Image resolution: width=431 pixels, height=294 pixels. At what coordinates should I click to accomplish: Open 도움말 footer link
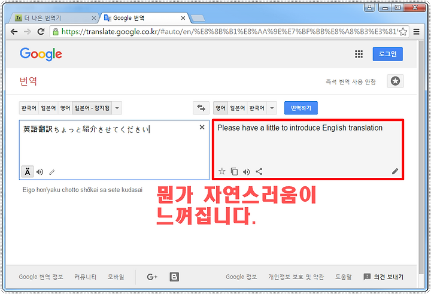coord(344,277)
